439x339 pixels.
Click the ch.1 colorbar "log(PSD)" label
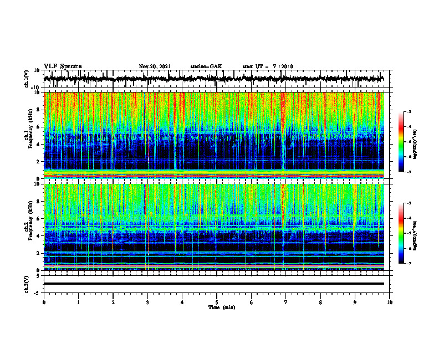(415, 145)
